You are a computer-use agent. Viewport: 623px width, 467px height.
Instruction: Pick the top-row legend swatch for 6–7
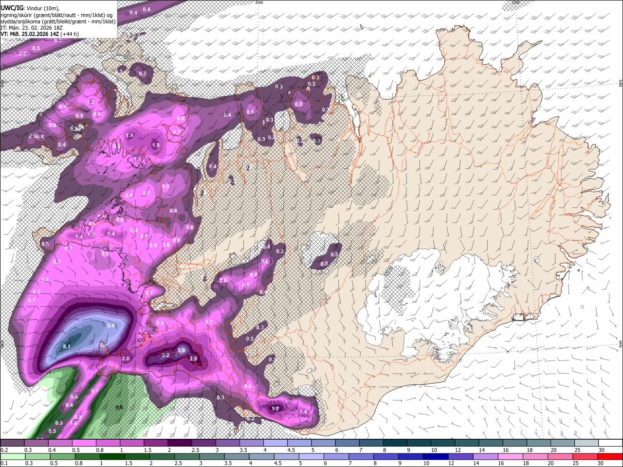click(x=347, y=443)
